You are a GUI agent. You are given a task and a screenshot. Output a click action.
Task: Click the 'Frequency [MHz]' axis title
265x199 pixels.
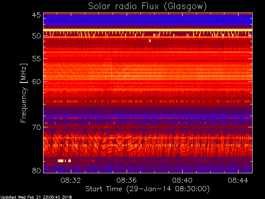pos(24,93)
